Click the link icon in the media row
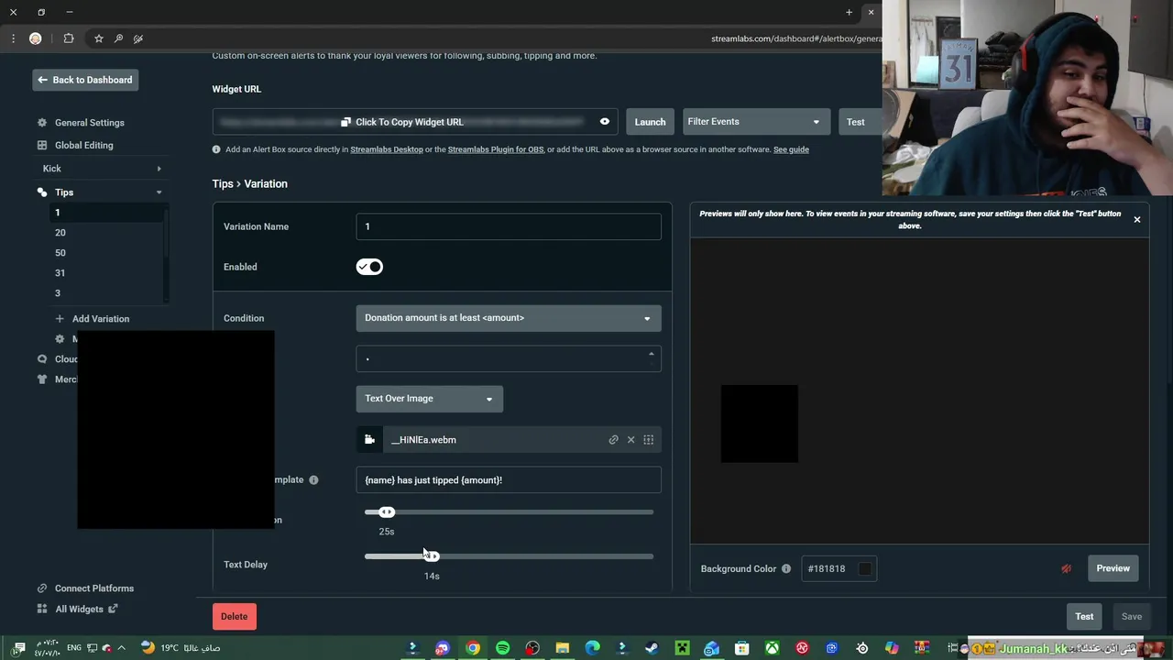 point(614,440)
